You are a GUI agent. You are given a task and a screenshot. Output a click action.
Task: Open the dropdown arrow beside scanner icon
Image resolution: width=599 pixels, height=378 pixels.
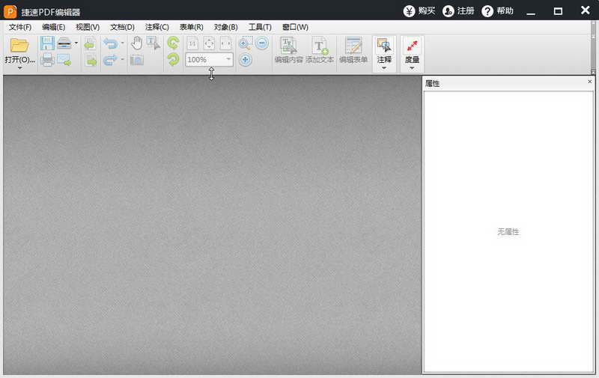point(76,43)
